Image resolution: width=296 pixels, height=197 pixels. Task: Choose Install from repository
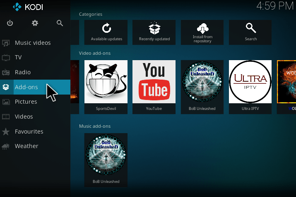(x=202, y=32)
